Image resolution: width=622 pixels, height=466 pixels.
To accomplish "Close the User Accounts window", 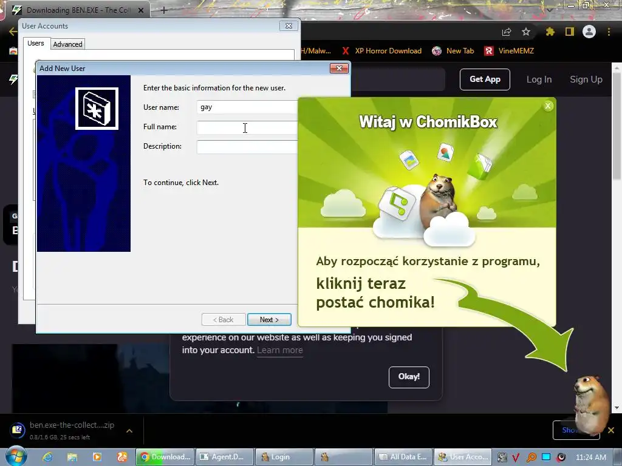I will (289, 25).
